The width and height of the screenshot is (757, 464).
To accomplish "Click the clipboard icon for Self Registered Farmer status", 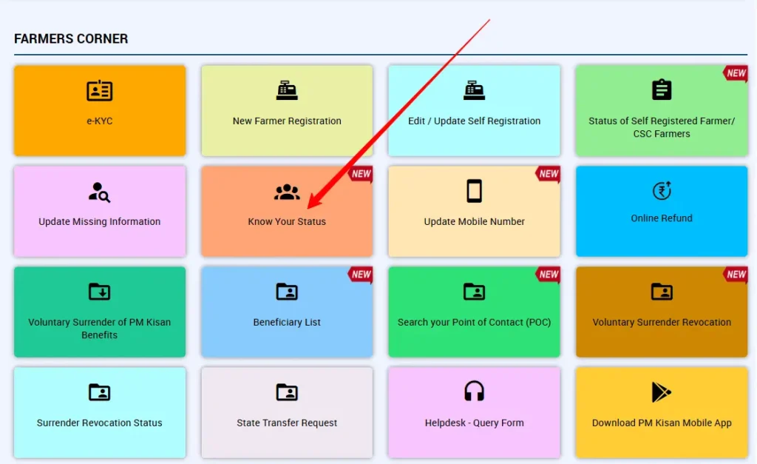I will tap(662, 90).
